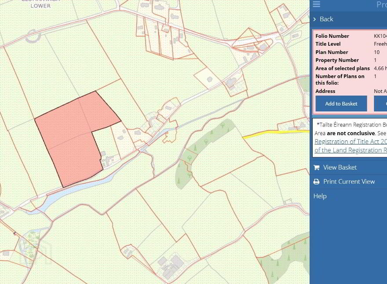
Task: Open the hamburger menu icon
Action: 316,4
